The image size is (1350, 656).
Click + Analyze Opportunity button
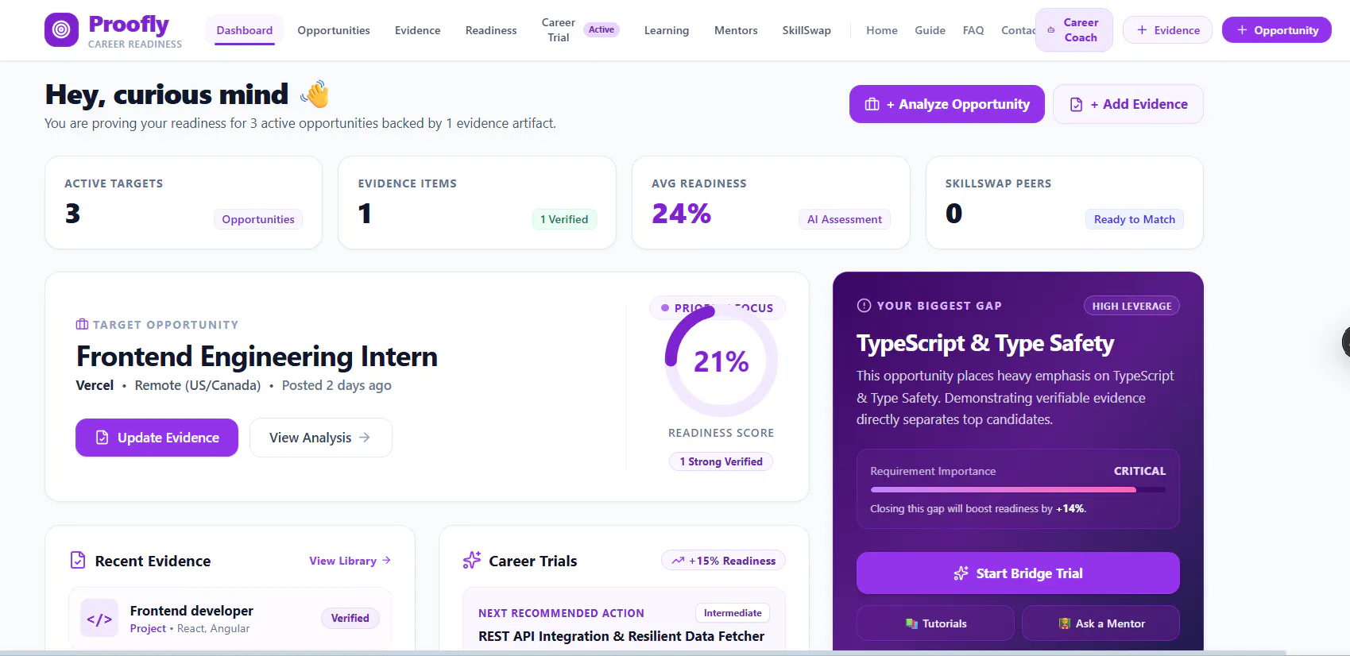[x=947, y=104]
